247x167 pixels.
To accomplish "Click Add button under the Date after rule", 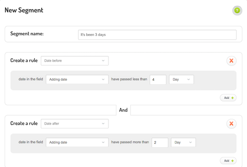I will [228, 161].
